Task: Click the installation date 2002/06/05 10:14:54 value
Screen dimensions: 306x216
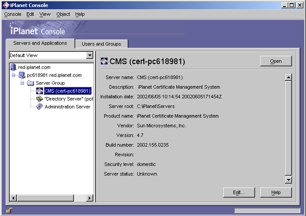Action: (179, 97)
